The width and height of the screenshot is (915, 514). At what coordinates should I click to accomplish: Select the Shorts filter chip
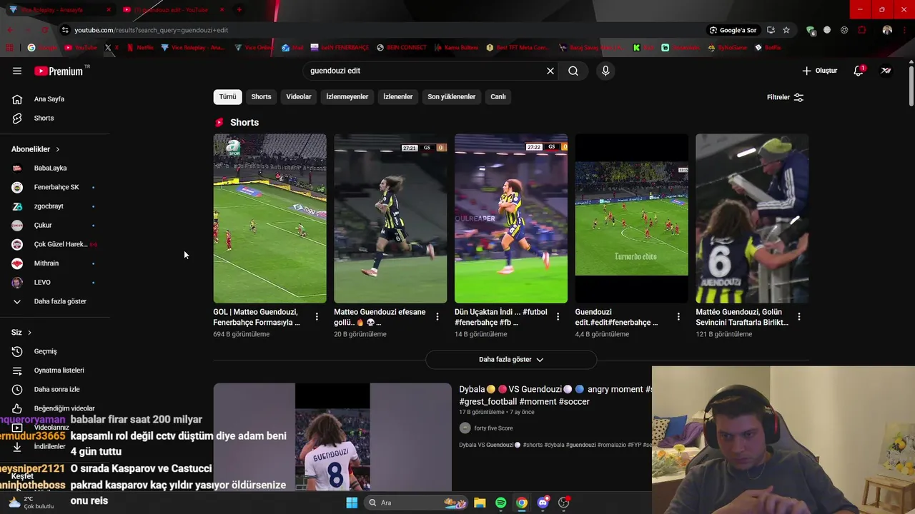point(261,97)
